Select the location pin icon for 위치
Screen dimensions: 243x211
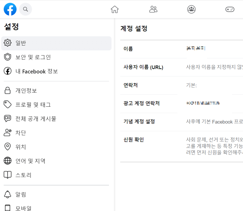(x=7, y=147)
